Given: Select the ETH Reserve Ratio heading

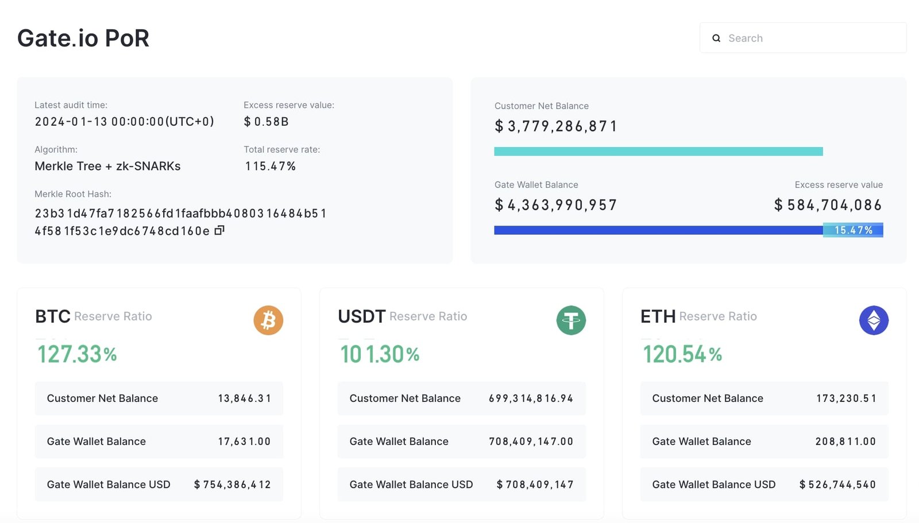Looking at the screenshot, I should pyautogui.click(x=698, y=316).
